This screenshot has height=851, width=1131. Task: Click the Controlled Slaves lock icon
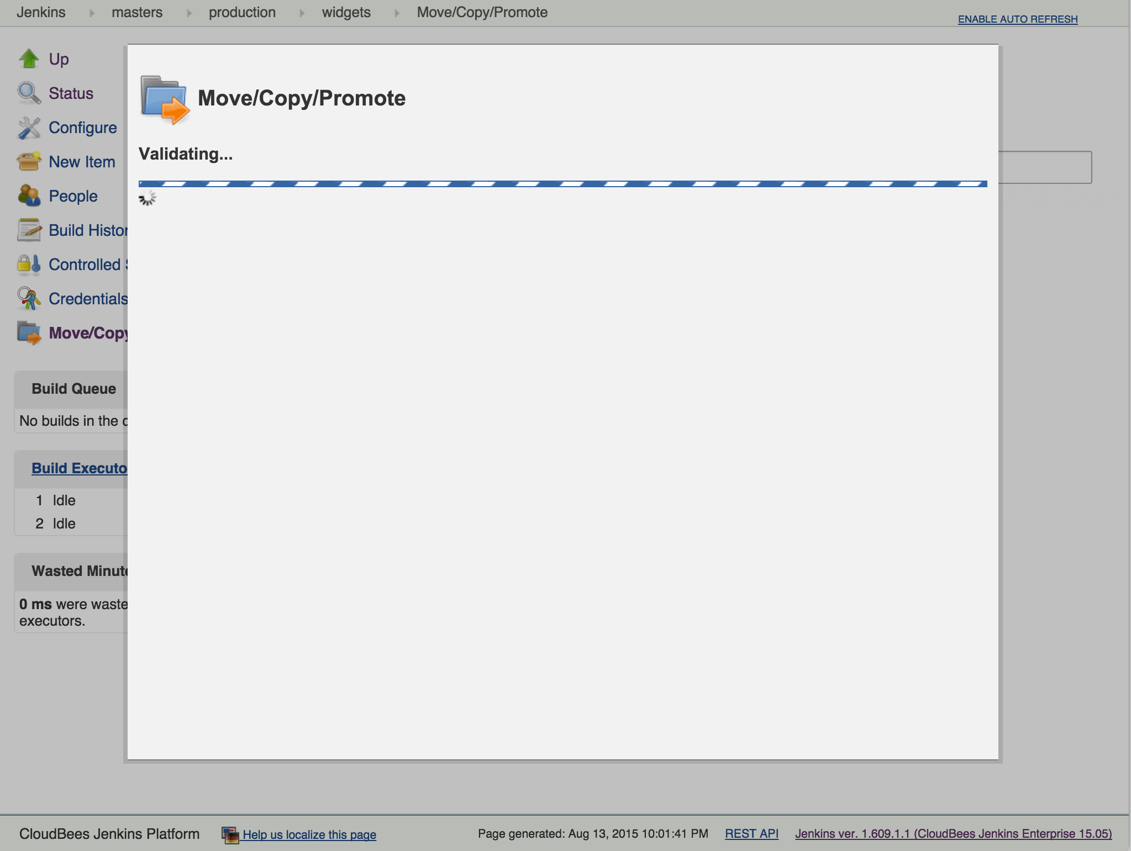coord(29,265)
